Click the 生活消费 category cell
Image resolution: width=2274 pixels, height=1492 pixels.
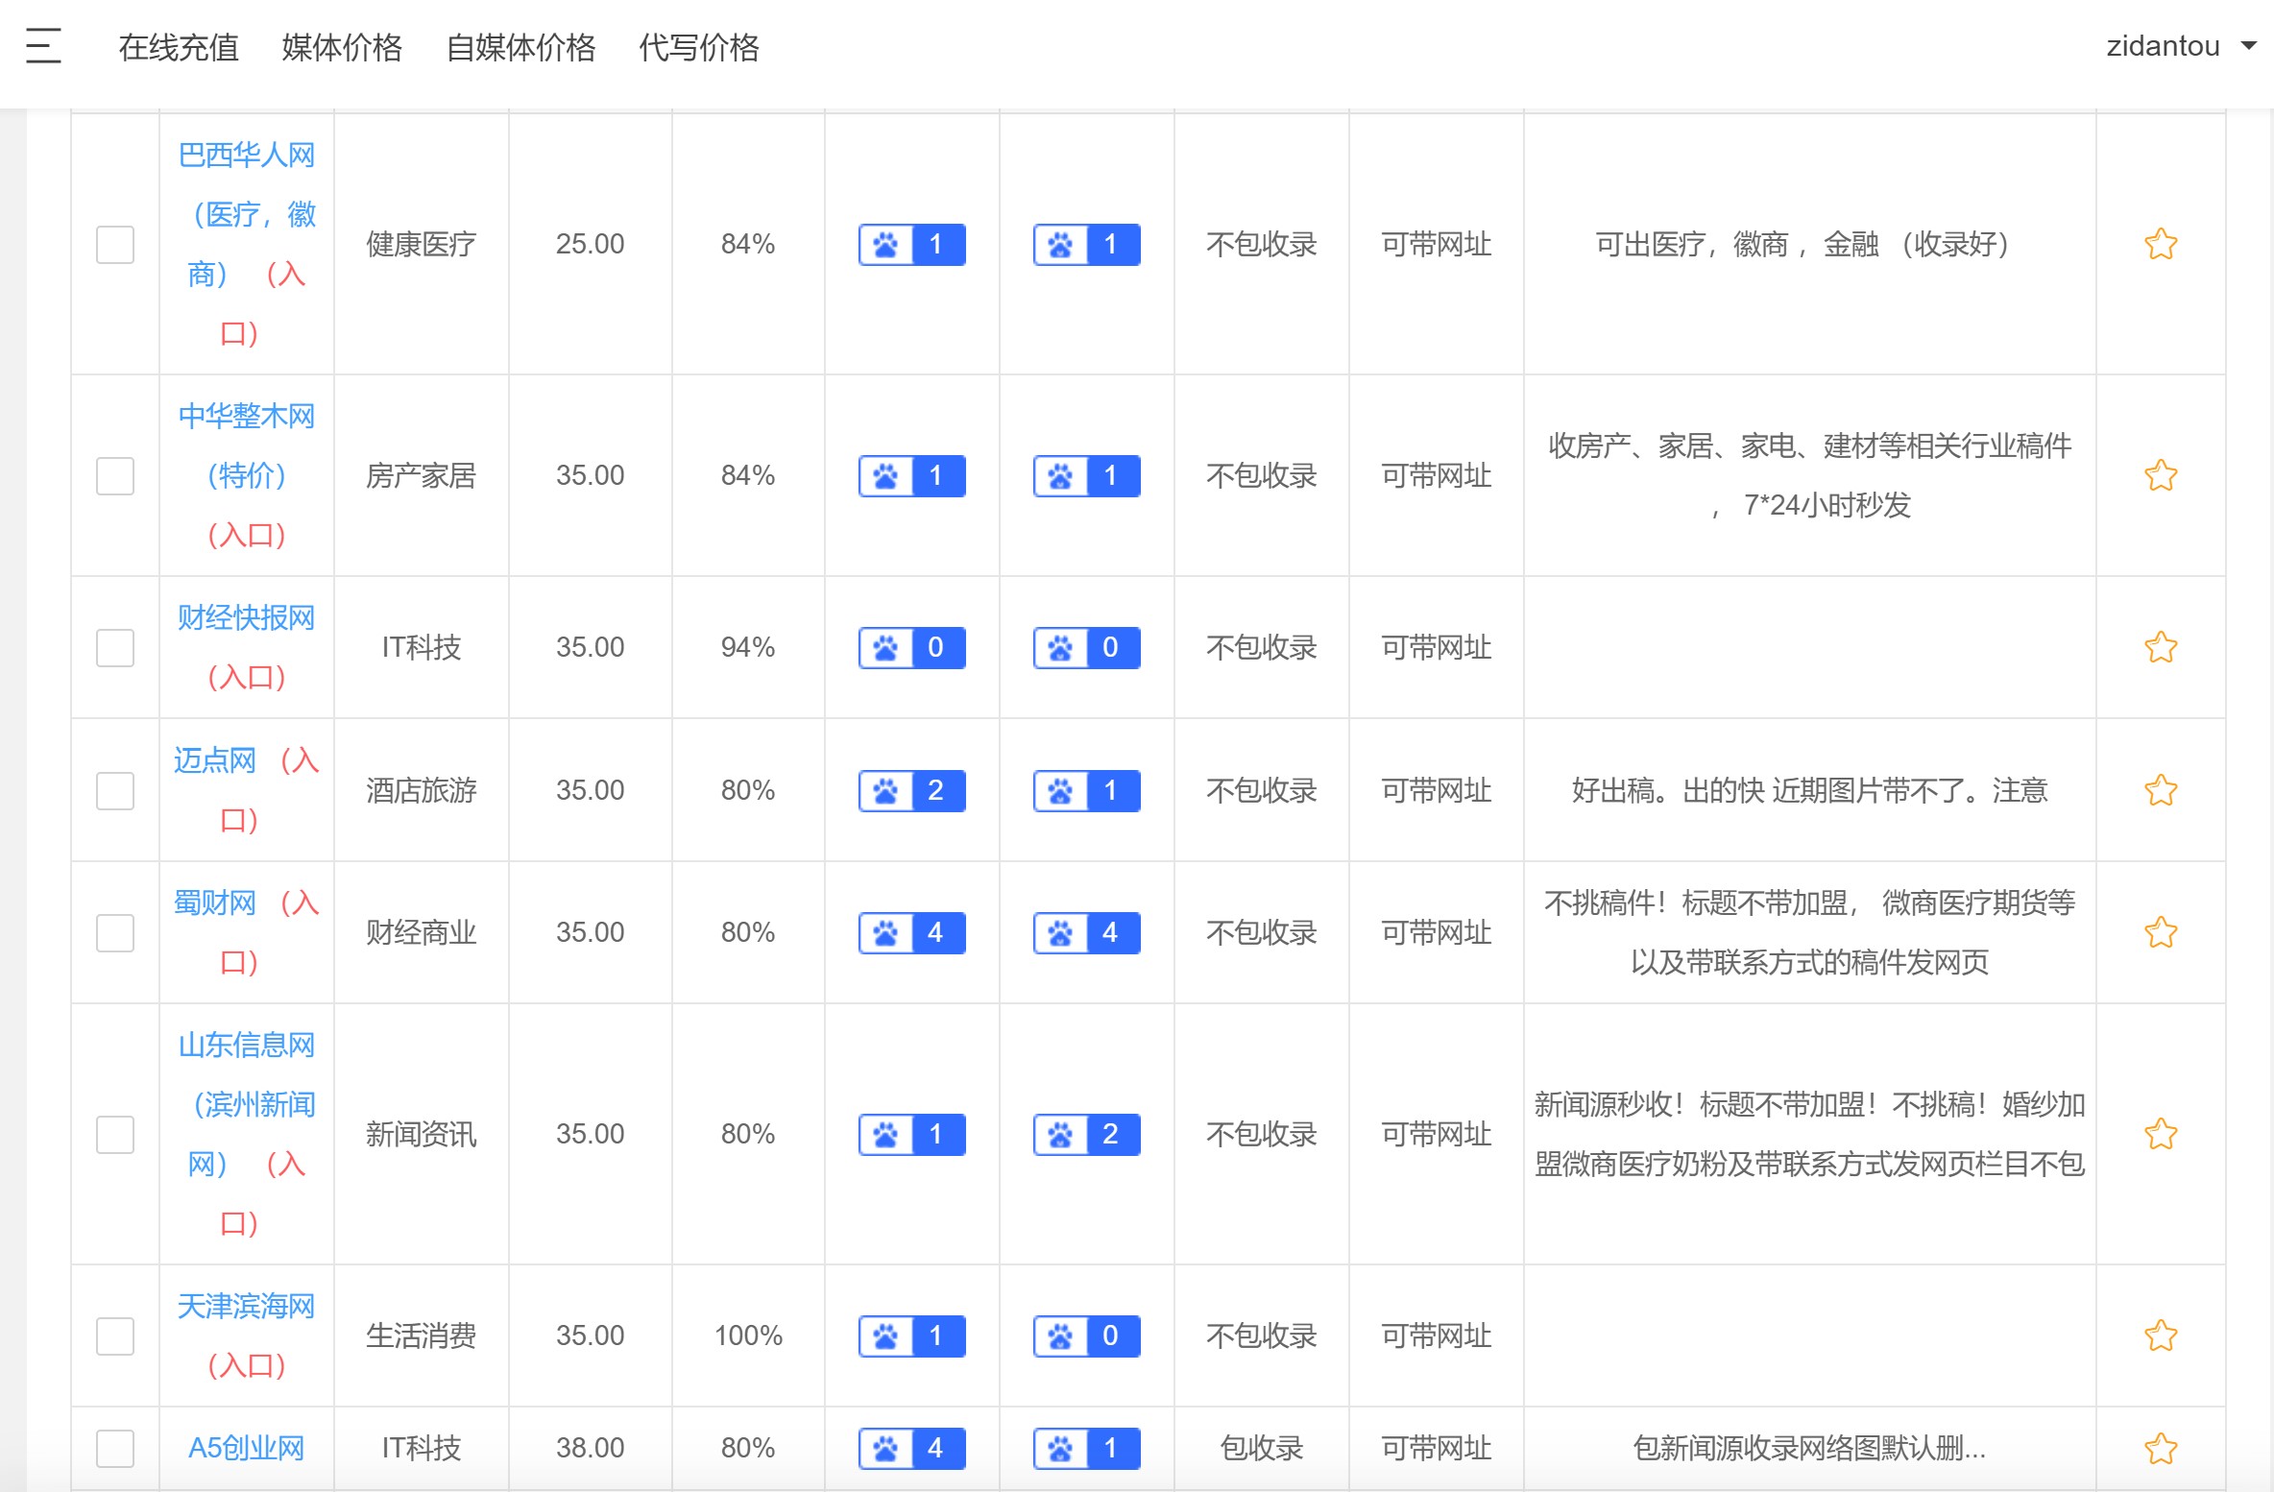422,1336
